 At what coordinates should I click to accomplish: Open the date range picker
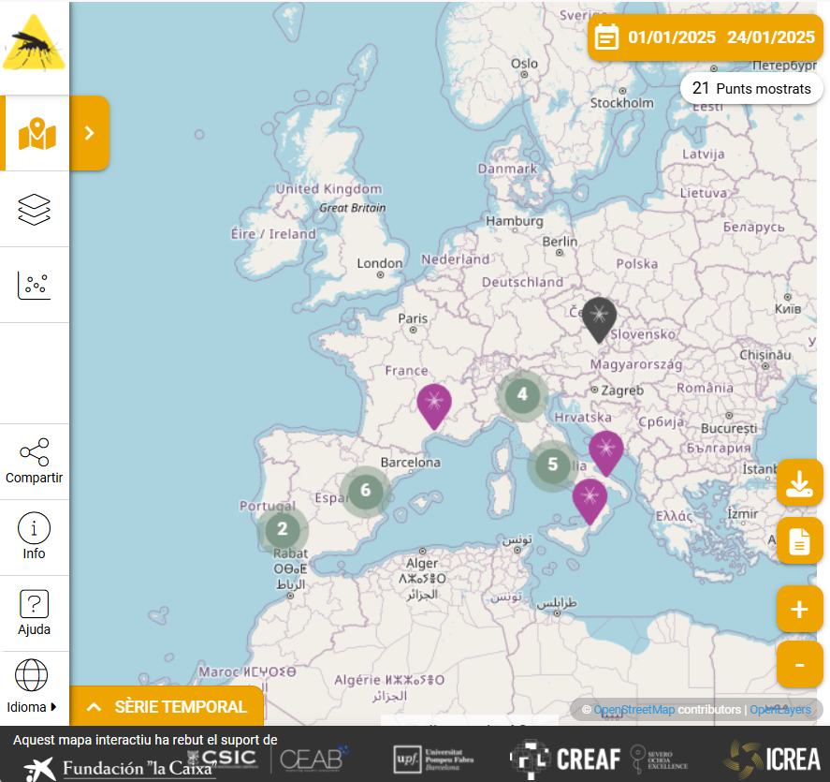pyautogui.click(x=706, y=37)
